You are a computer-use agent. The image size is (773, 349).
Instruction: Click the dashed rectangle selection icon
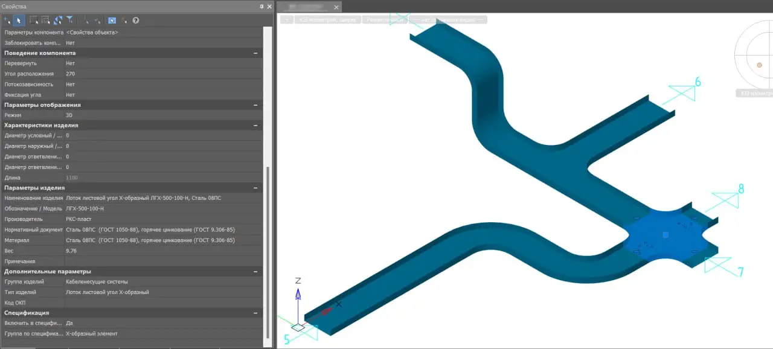[x=33, y=21]
